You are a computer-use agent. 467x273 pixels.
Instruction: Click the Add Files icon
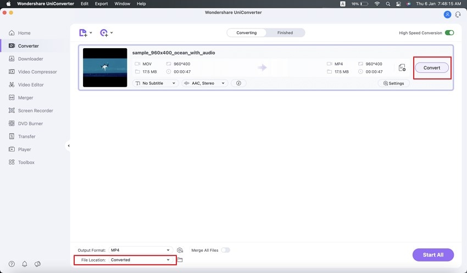tap(83, 33)
